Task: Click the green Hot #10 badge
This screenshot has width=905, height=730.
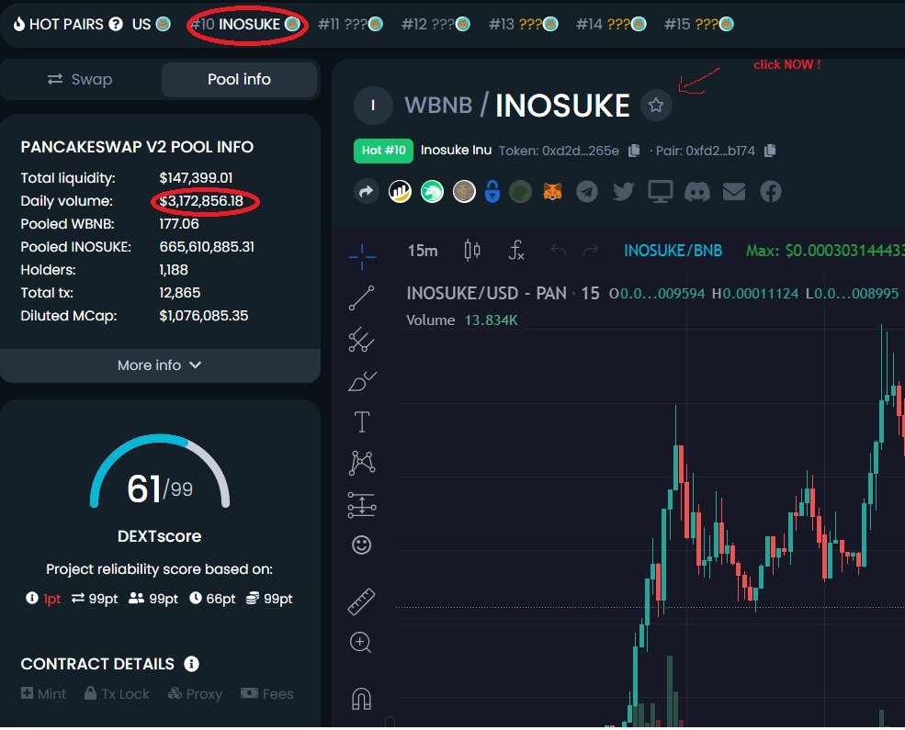Action: pos(383,152)
